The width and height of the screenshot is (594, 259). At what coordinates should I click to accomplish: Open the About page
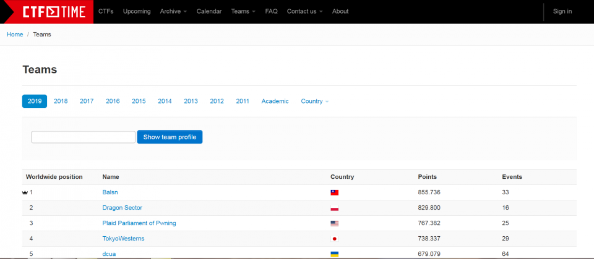coord(340,11)
